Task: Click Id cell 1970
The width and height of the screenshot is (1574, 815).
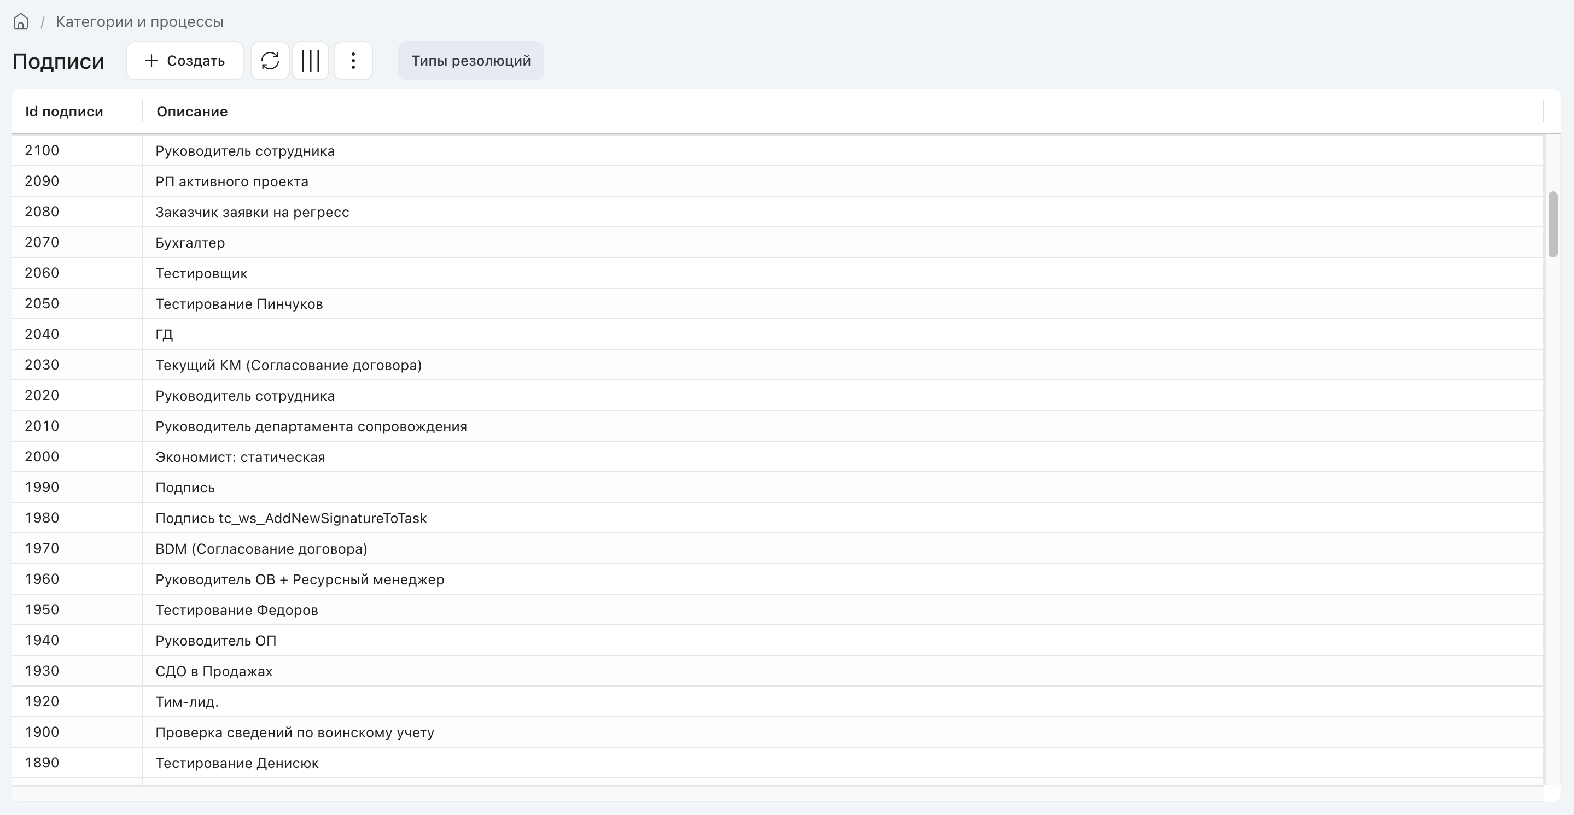Action: (77, 548)
